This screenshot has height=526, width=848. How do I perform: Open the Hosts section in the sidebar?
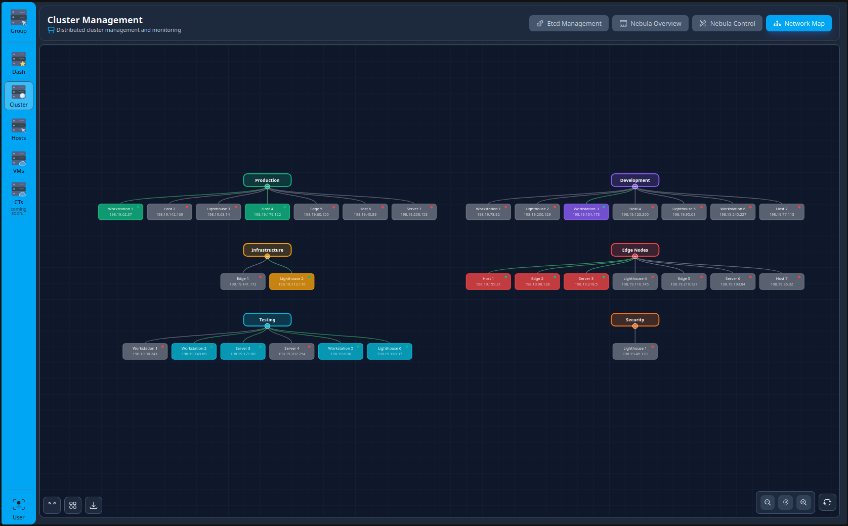point(18,129)
